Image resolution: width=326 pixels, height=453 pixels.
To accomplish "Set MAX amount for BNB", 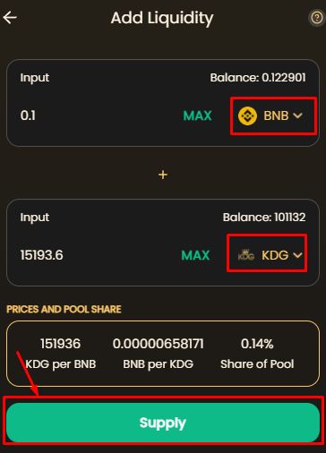I will [x=197, y=115].
